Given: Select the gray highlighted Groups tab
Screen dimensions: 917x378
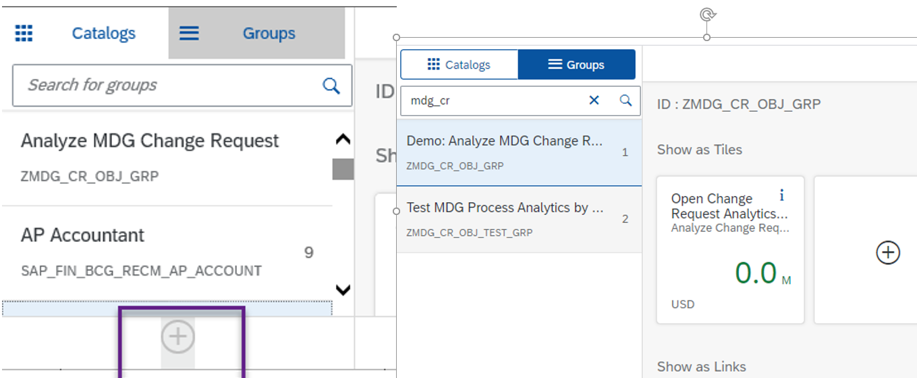Looking at the screenshot, I should 256,33.
